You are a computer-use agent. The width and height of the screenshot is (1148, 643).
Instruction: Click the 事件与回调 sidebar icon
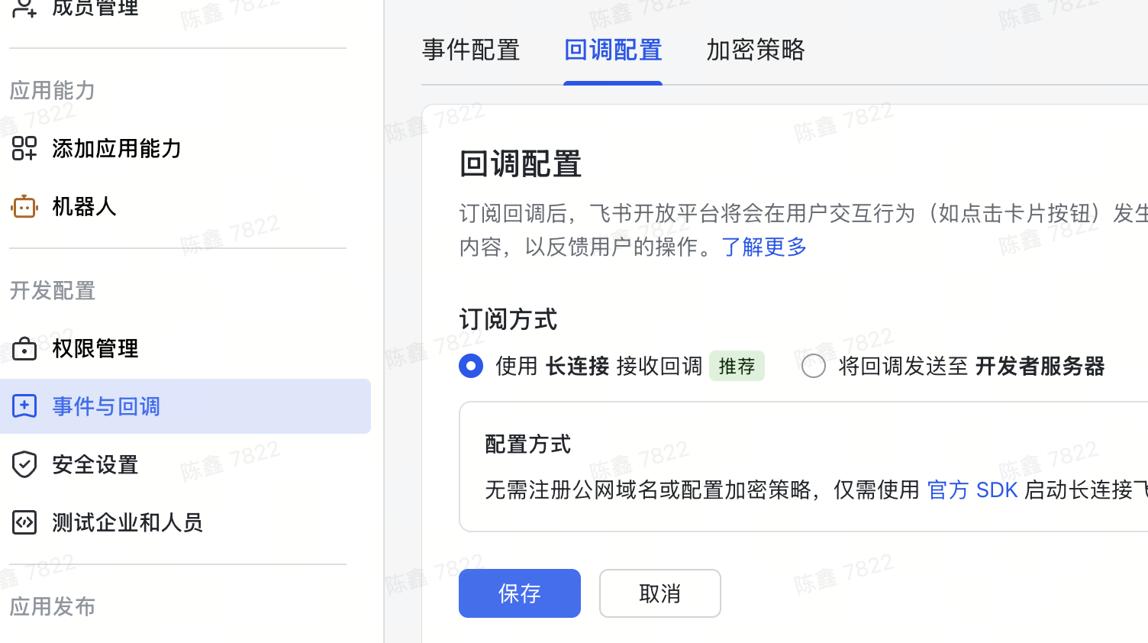(x=24, y=406)
